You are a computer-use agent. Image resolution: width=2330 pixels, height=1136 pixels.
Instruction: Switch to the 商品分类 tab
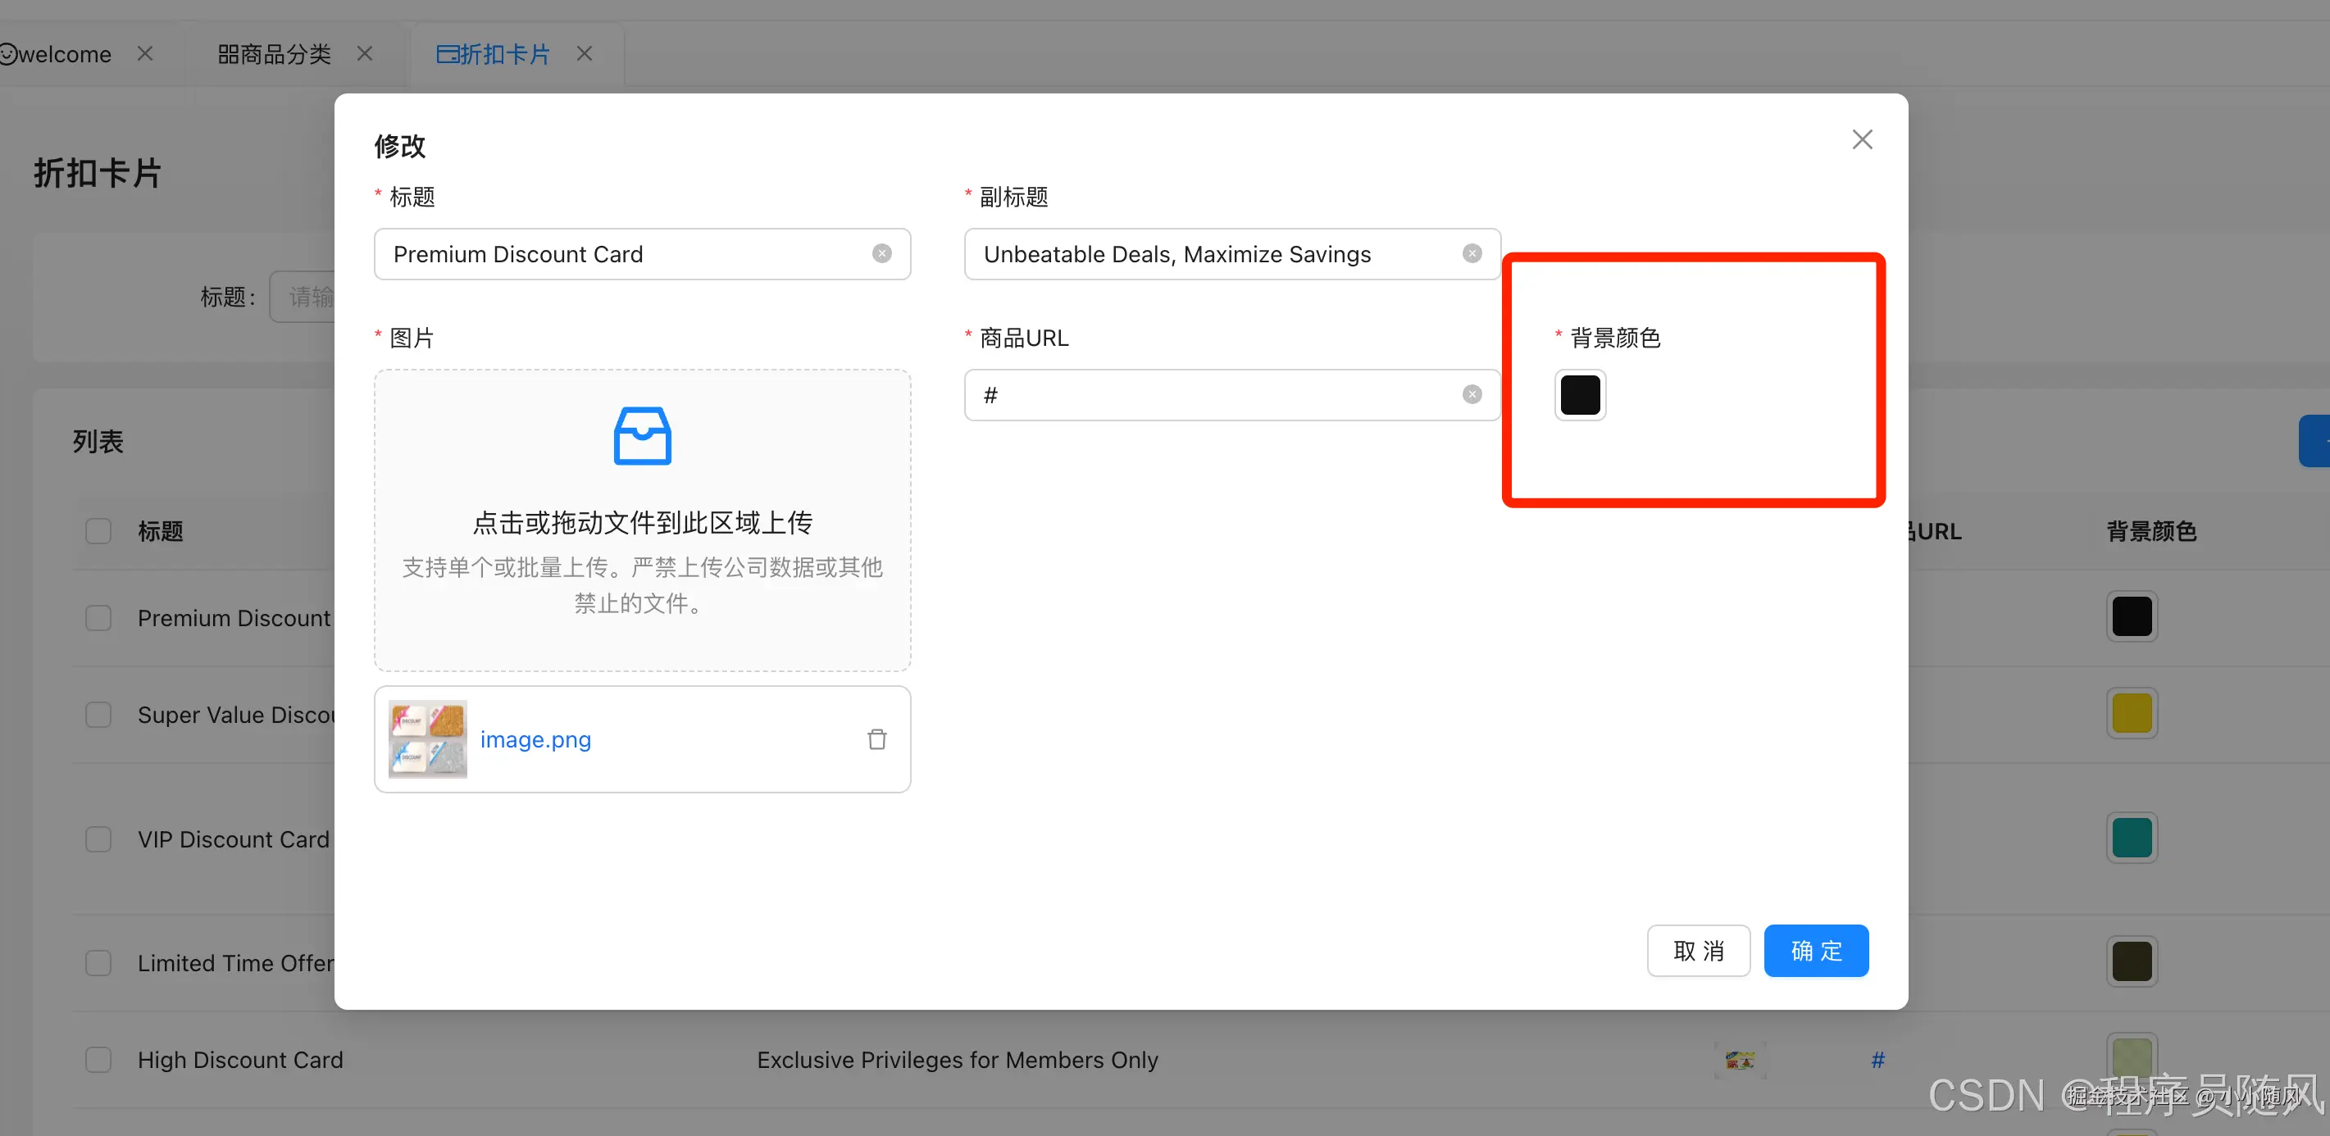click(x=274, y=54)
